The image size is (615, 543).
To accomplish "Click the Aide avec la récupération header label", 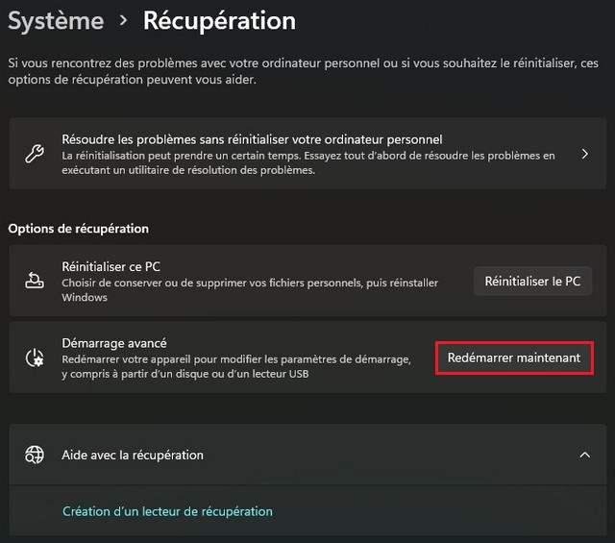I will [133, 455].
